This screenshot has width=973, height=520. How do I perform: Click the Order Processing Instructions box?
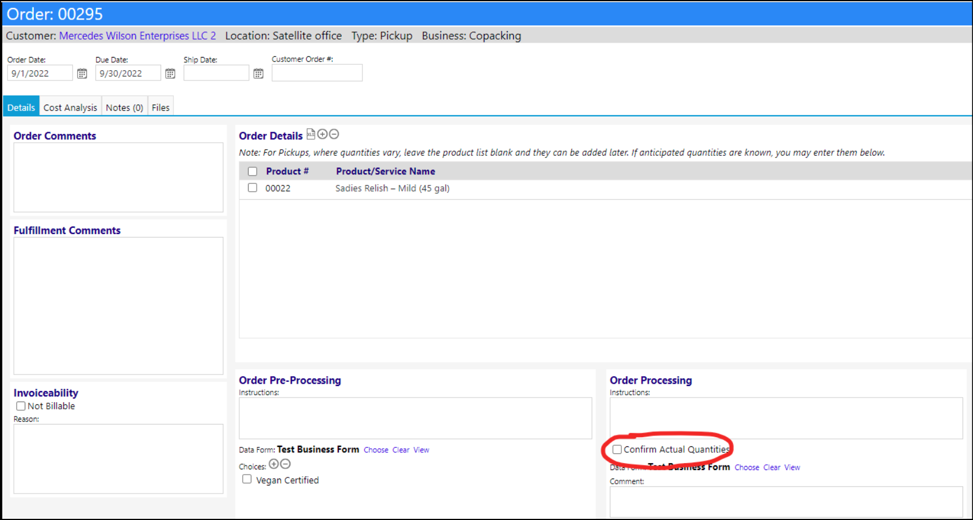[787, 418]
